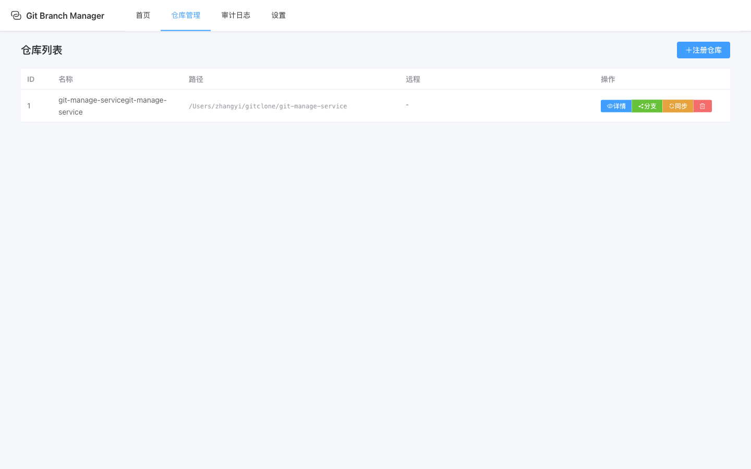Select the first repository table row
This screenshot has width=751, height=469.
(365, 106)
